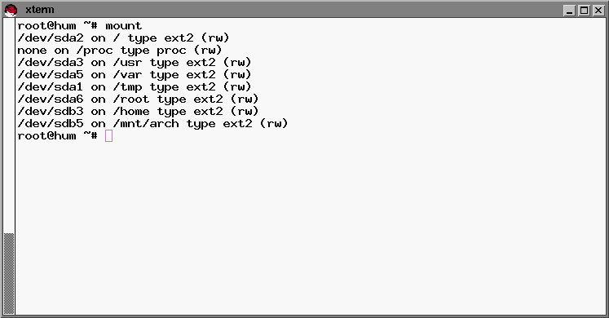Viewport: 609px width, 318px height.
Task: Maximize the xterm window
Action: 584,11
